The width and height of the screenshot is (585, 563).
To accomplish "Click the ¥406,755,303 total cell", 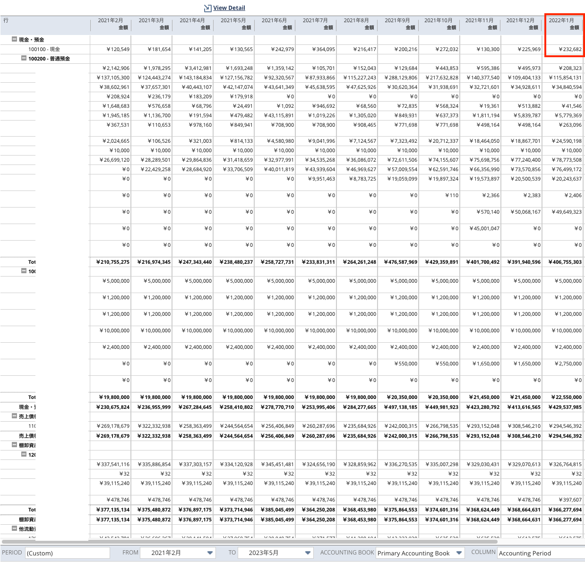I will 566,262.
